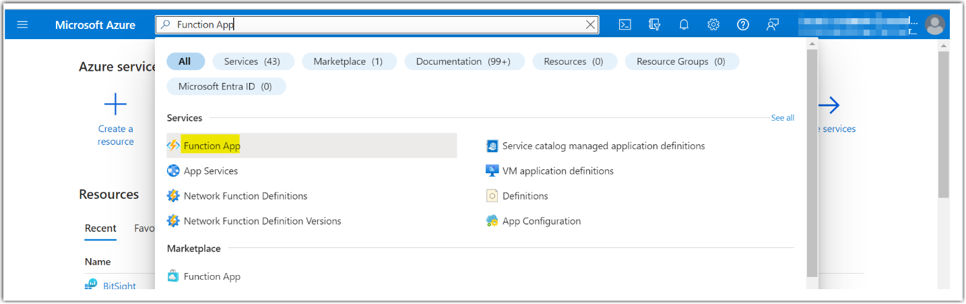Open the notifications bell
Viewport: 966px width, 304px height.
point(684,25)
